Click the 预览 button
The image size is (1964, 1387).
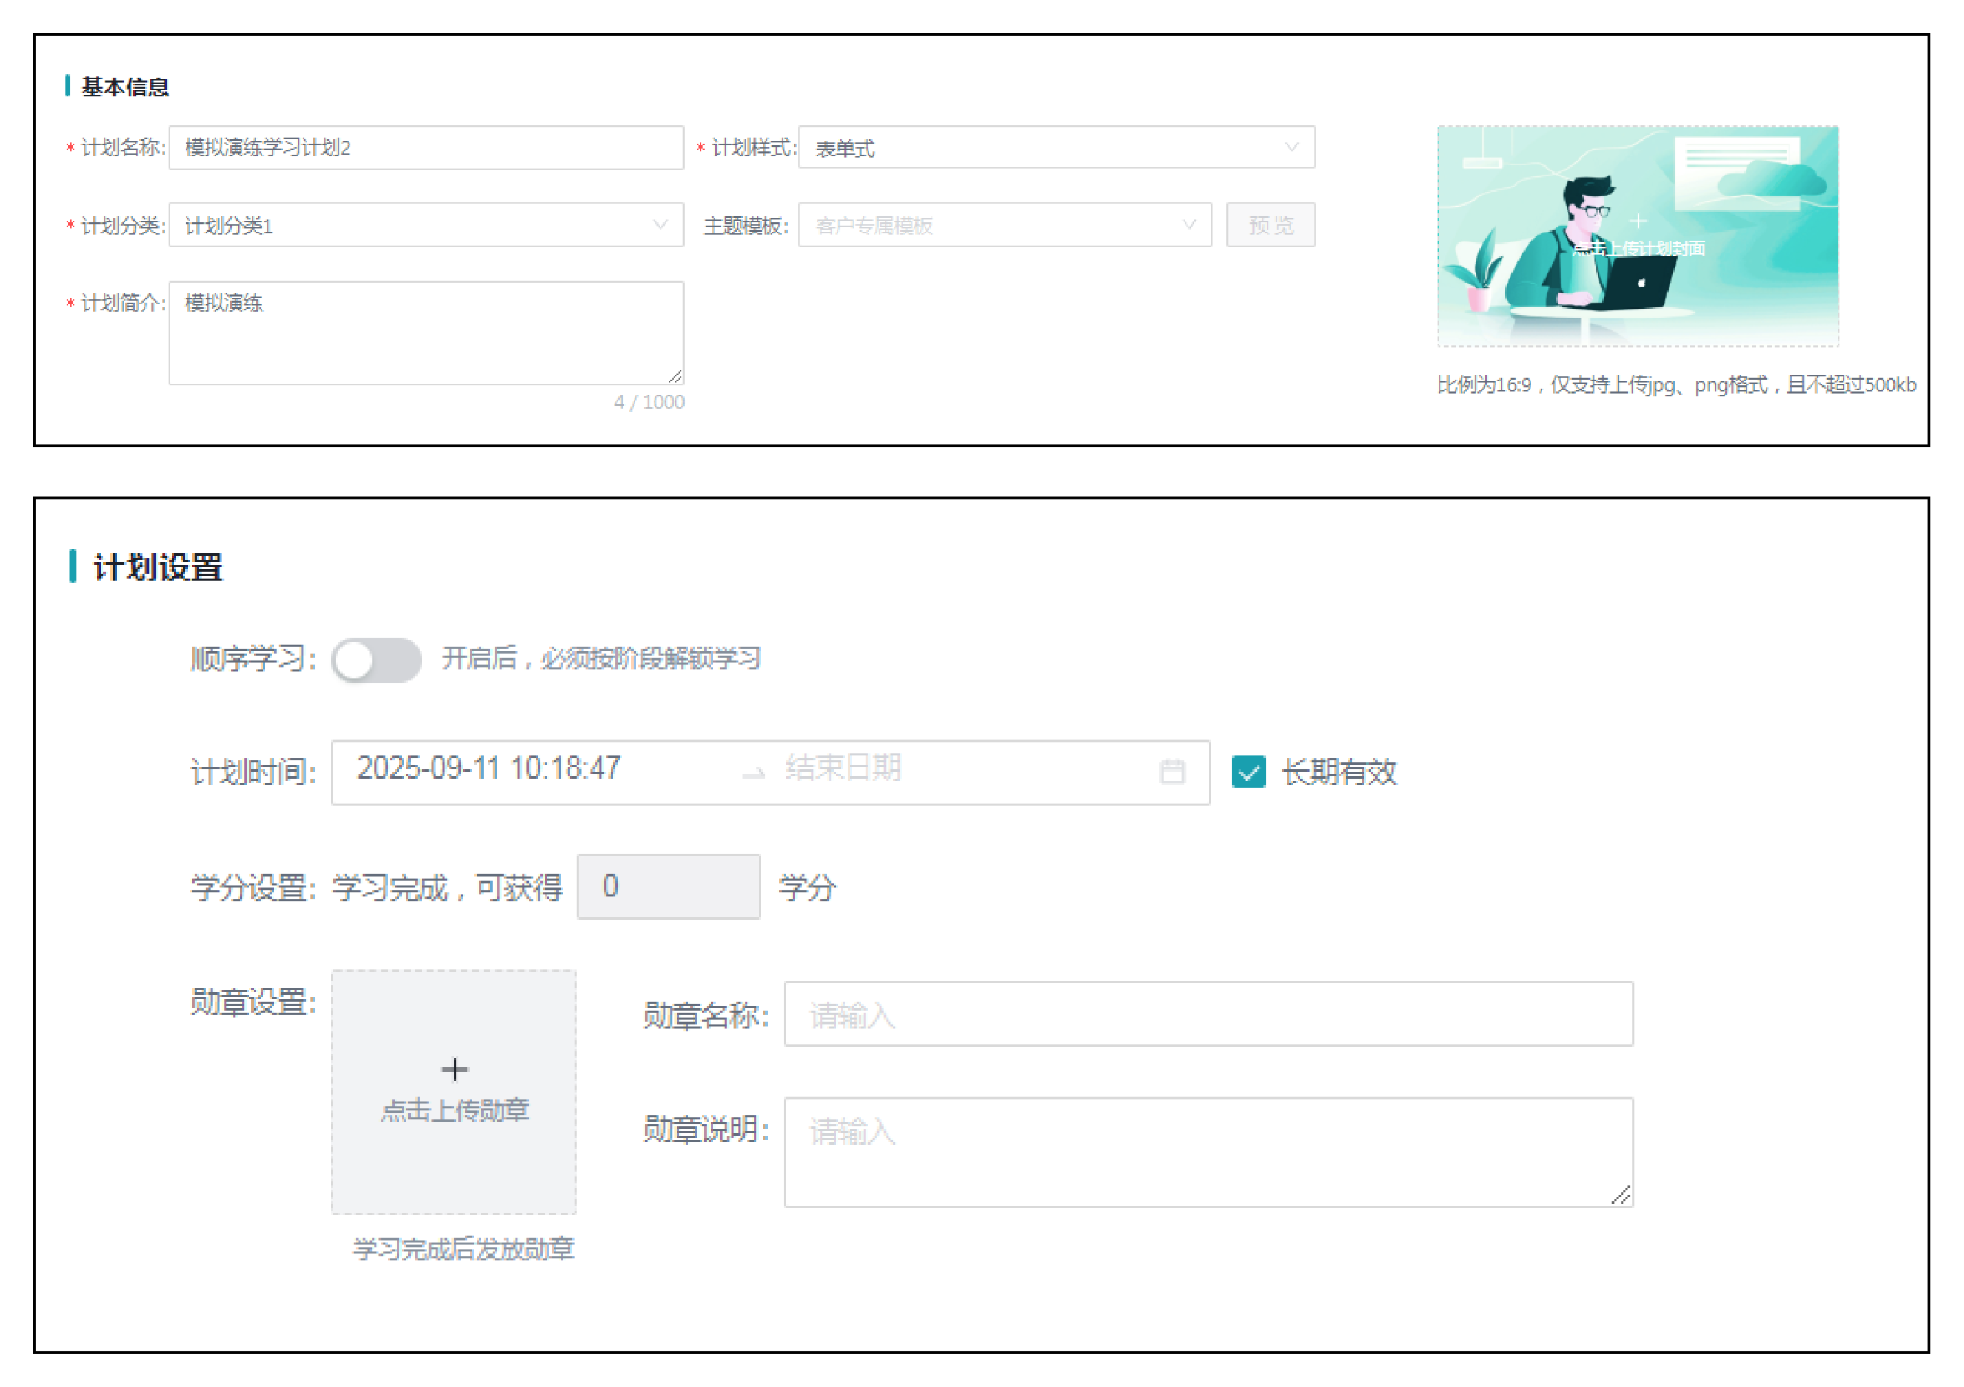click(x=1270, y=225)
